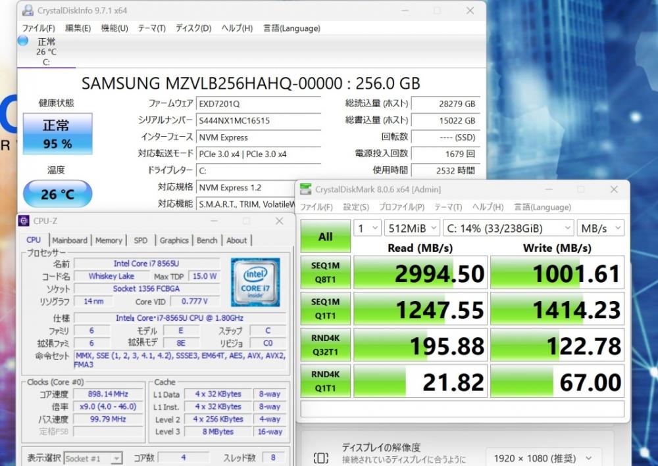Click the interface field NVM Express
The image size is (658, 466).
click(259, 137)
